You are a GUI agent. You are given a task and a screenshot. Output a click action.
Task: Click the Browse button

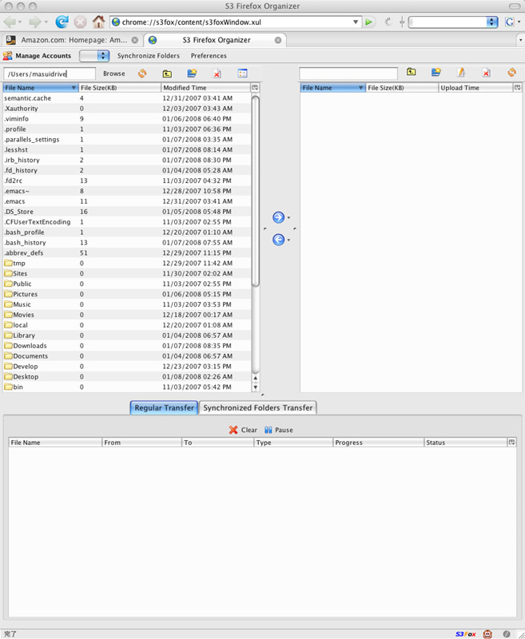pos(114,73)
